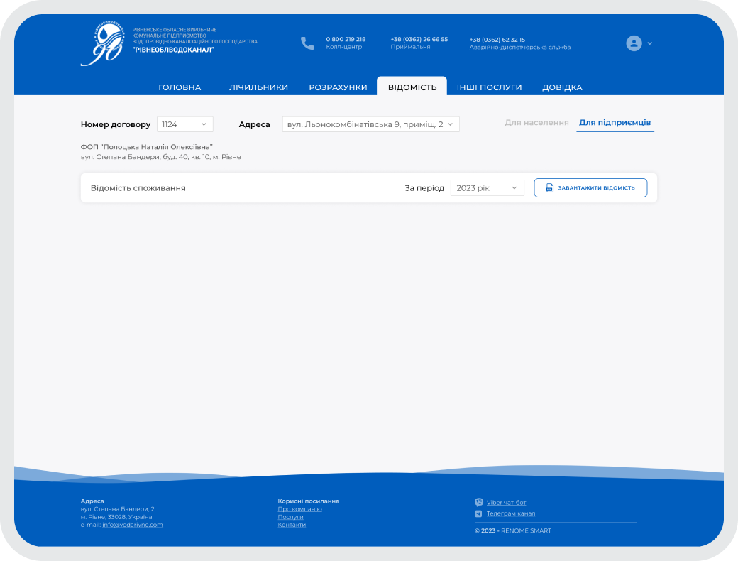738x561 pixels.
Task: Click the phone handset icon in header
Action: click(x=307, y=43)
